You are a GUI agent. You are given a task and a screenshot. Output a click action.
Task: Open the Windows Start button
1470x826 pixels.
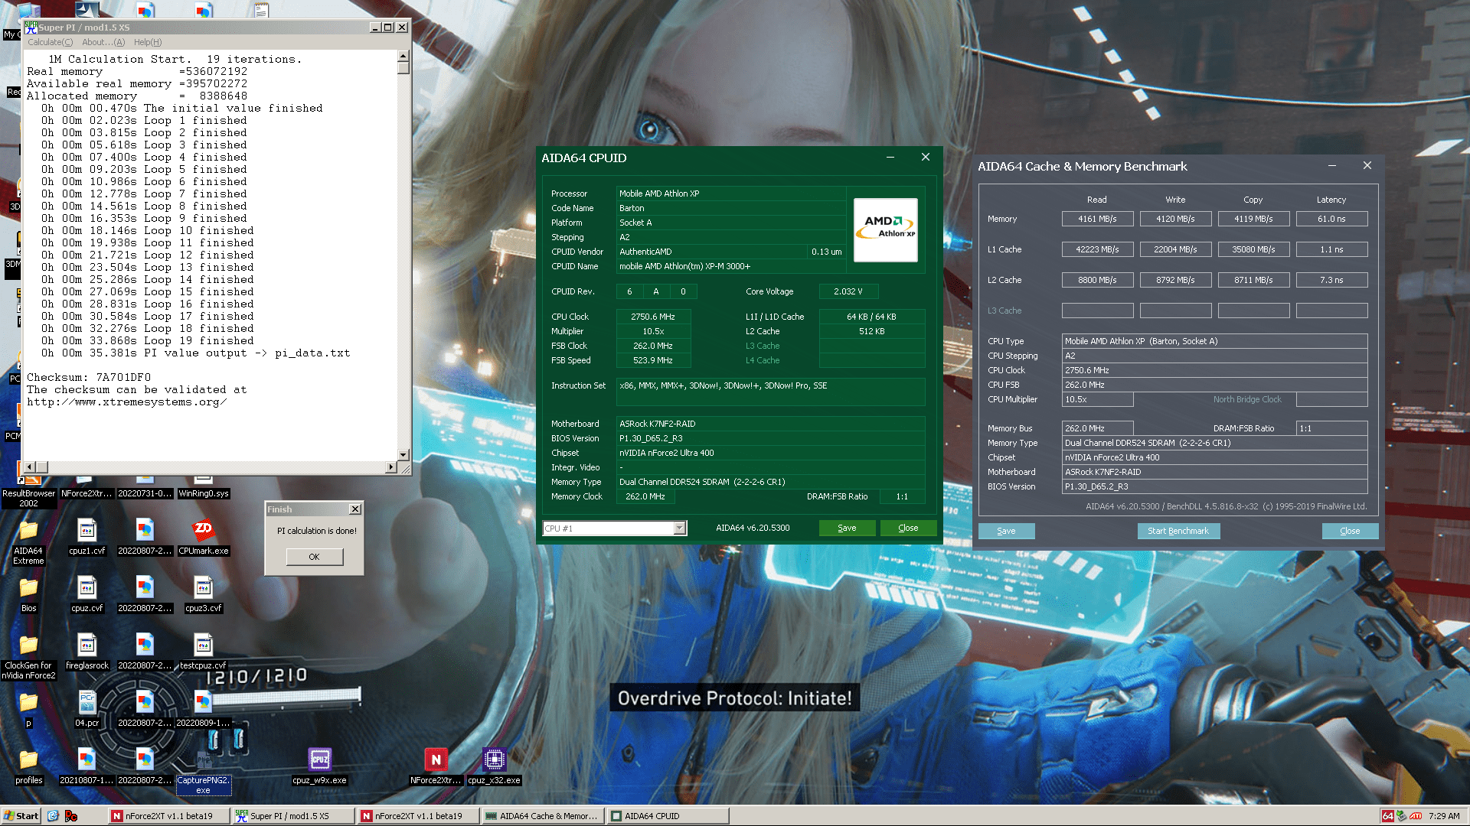[x=21, y=816]
